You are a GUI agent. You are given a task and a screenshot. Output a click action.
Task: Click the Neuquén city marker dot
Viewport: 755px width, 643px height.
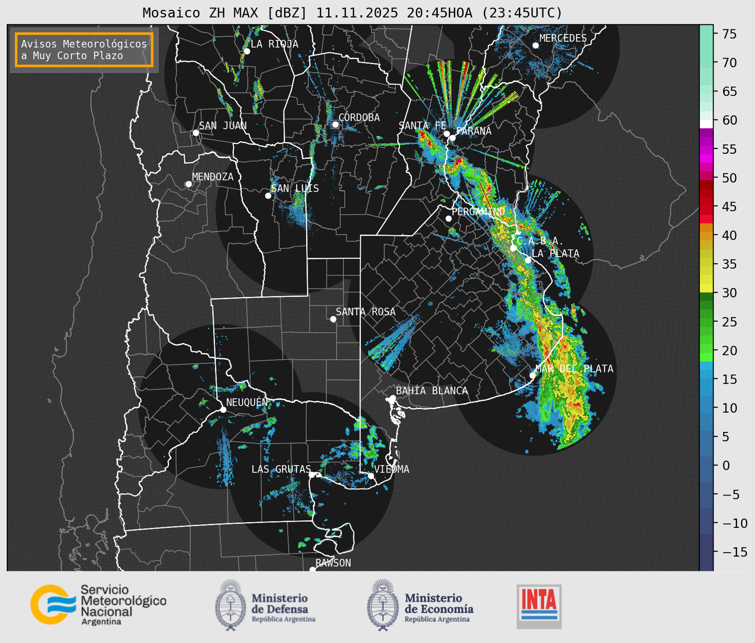(x=223, y=410)
